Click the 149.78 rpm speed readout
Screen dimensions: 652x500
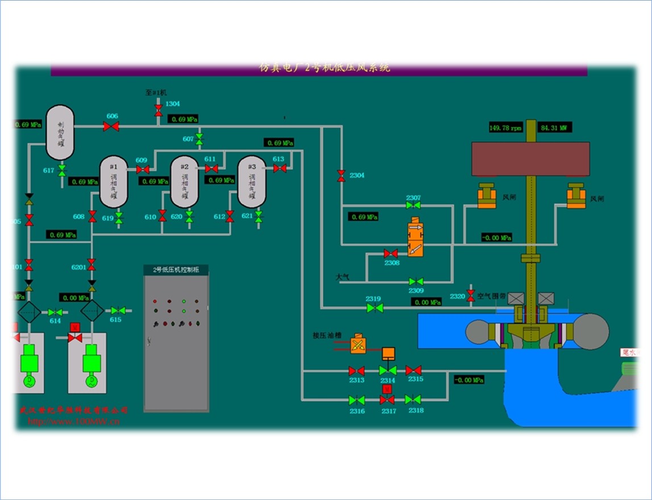click(x=505, y=128)
